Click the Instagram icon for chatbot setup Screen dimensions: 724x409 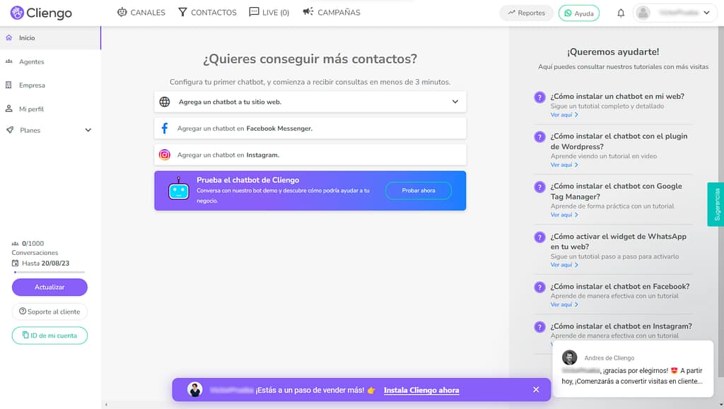coord(165,153)
